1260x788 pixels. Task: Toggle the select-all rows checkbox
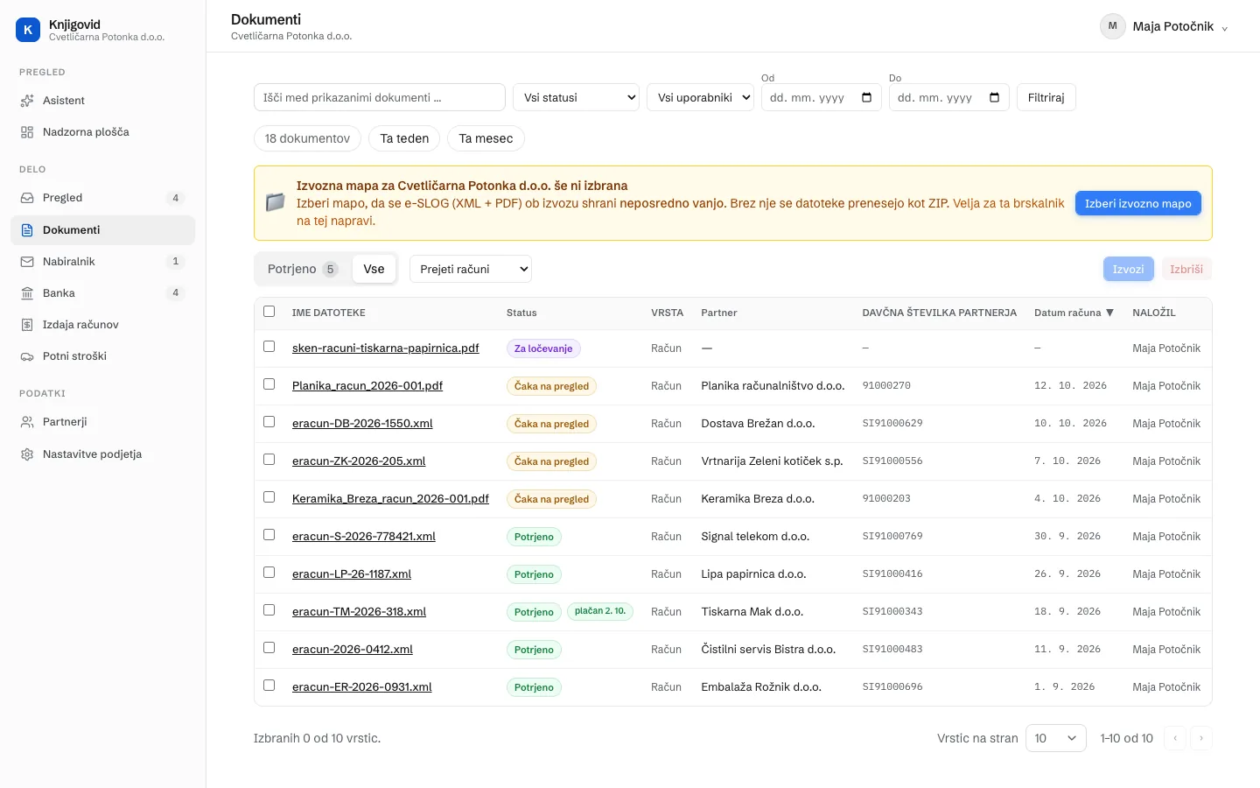269,312
